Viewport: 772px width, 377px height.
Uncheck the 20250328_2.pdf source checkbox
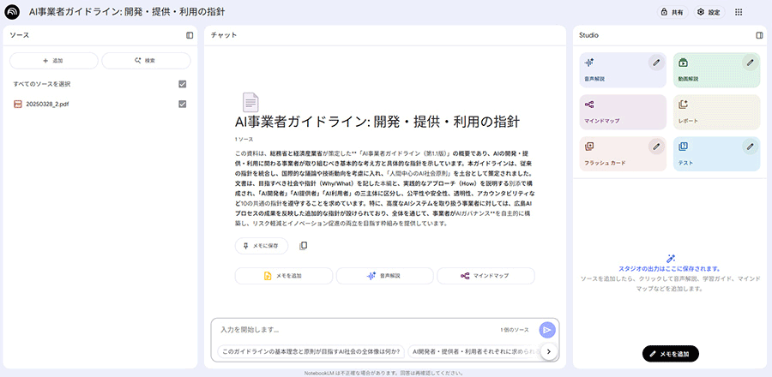pos(182,104)
